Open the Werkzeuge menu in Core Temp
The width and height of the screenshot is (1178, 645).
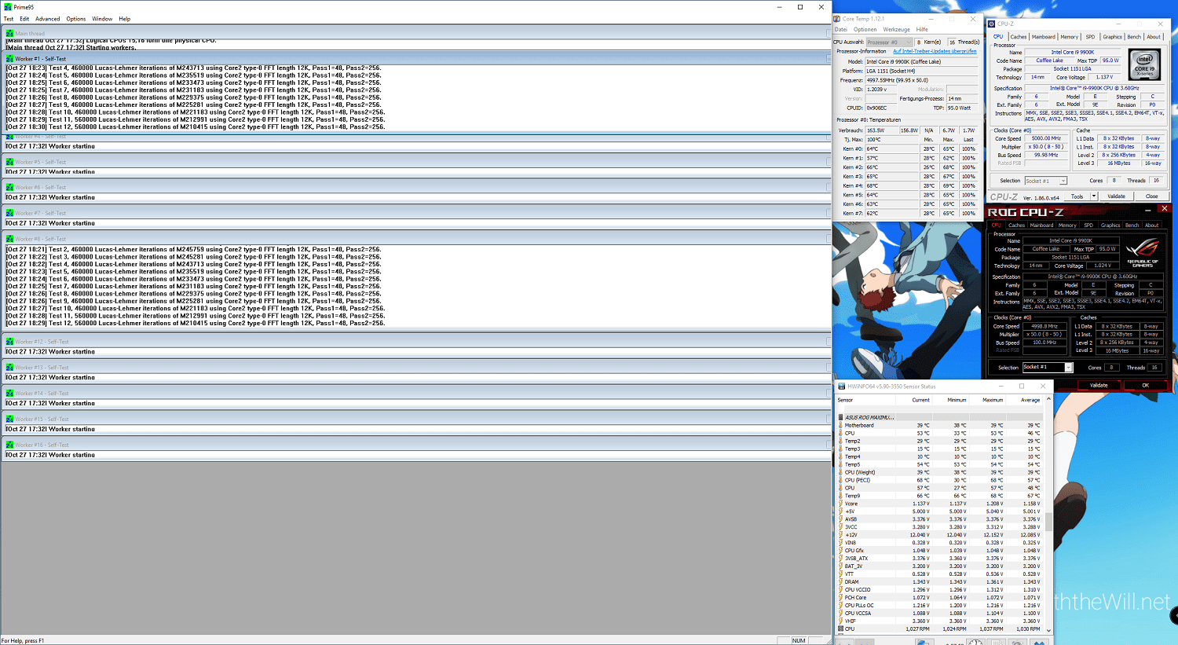click(896, 30)
